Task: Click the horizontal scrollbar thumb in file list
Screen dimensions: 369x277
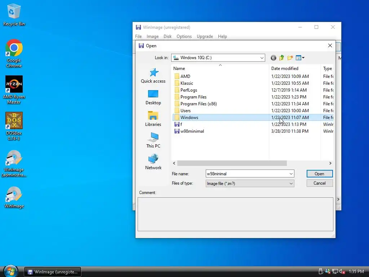Action: (x=232, y=163)
